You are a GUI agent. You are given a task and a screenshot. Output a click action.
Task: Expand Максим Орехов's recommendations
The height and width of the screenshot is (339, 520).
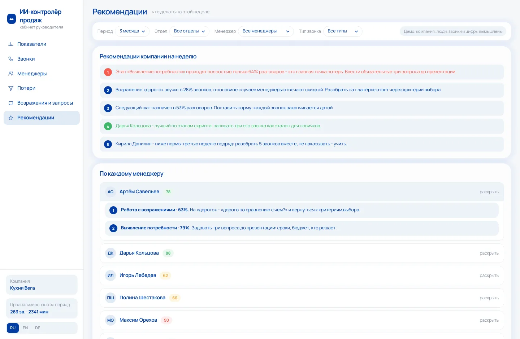(489, 320)
